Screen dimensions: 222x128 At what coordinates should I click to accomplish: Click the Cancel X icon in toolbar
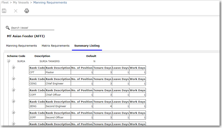coord(16,11)
